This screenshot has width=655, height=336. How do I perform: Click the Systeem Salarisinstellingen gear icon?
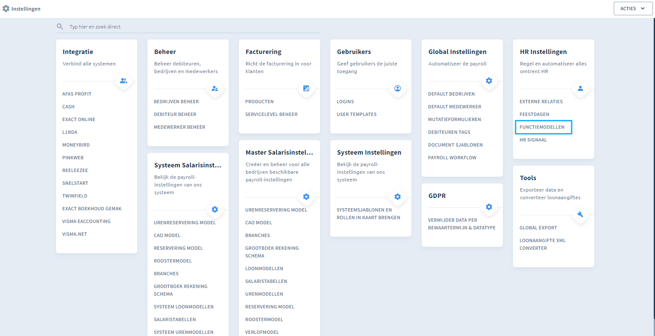click(215, 209)
